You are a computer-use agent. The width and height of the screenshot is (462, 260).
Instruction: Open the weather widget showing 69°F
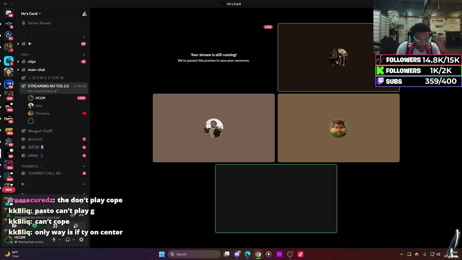click(x=12, y=254)
